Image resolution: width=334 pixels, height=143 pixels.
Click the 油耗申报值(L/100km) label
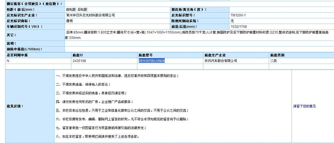tap(24, 49)
